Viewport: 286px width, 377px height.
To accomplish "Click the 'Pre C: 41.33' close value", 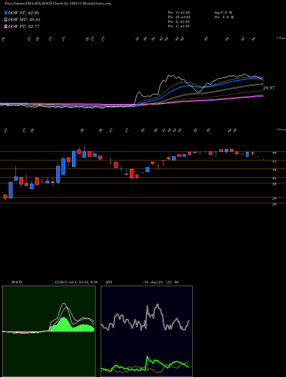I will pyautogui.click(x=178, y=26).
